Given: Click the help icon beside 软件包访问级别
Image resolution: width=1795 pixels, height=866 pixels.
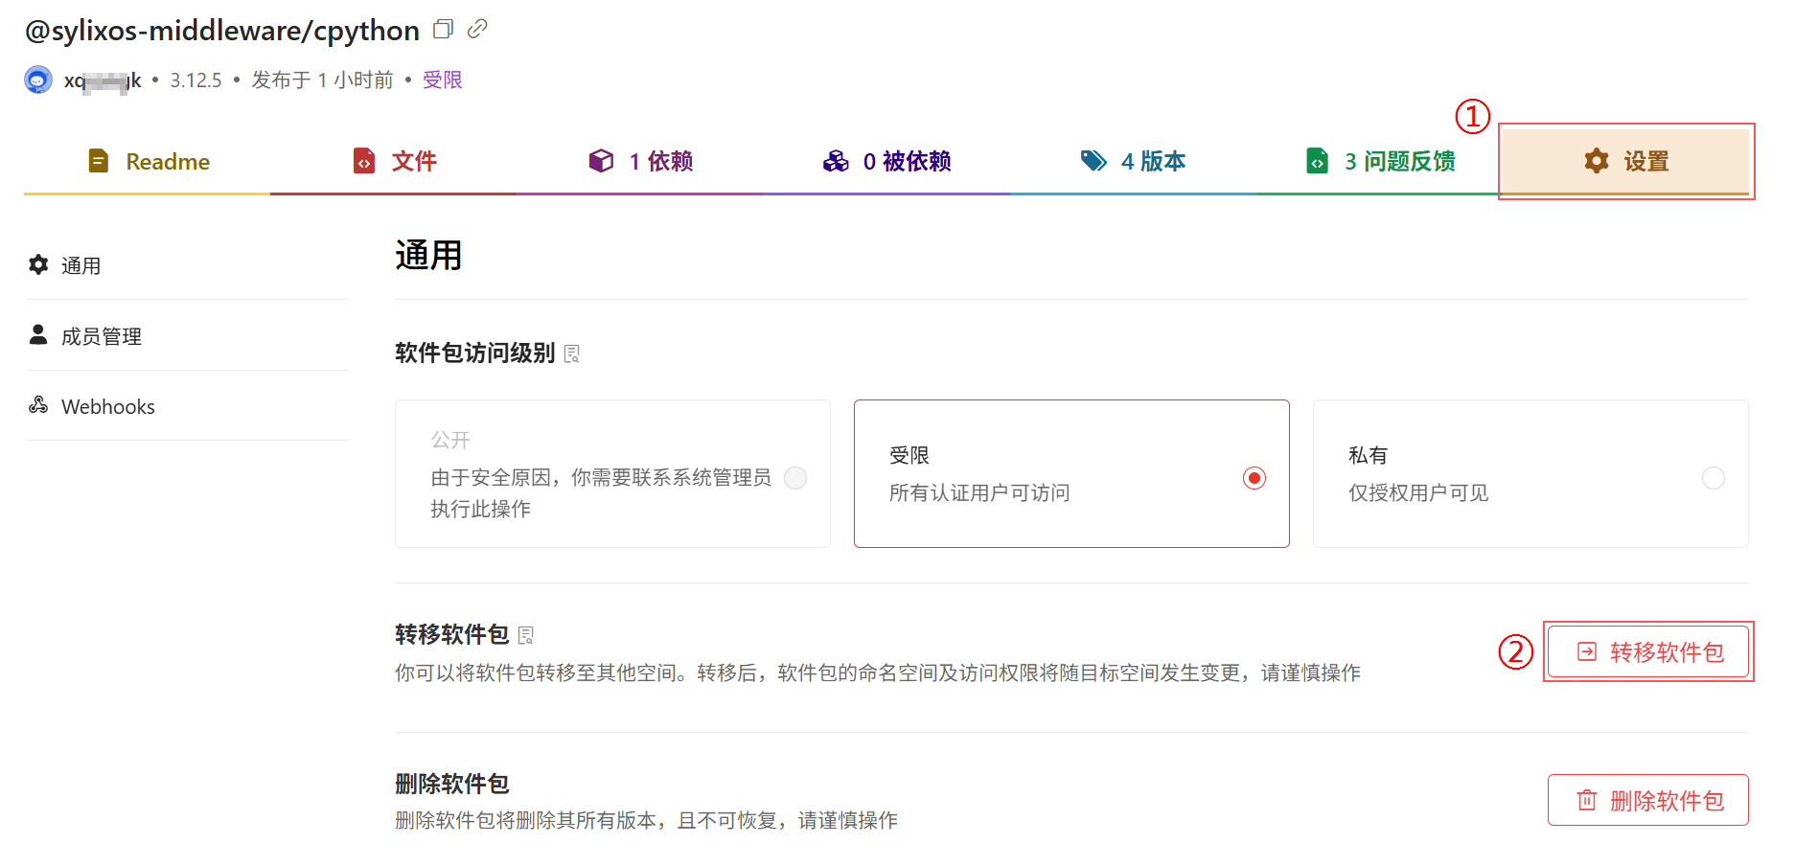Looking at the screenshot, I should 572,354.
